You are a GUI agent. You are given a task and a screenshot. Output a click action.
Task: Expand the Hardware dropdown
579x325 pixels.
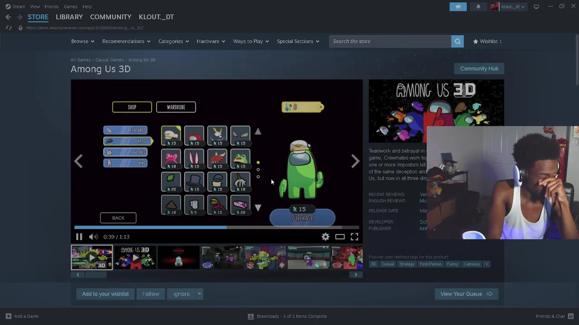click(211, 41)
